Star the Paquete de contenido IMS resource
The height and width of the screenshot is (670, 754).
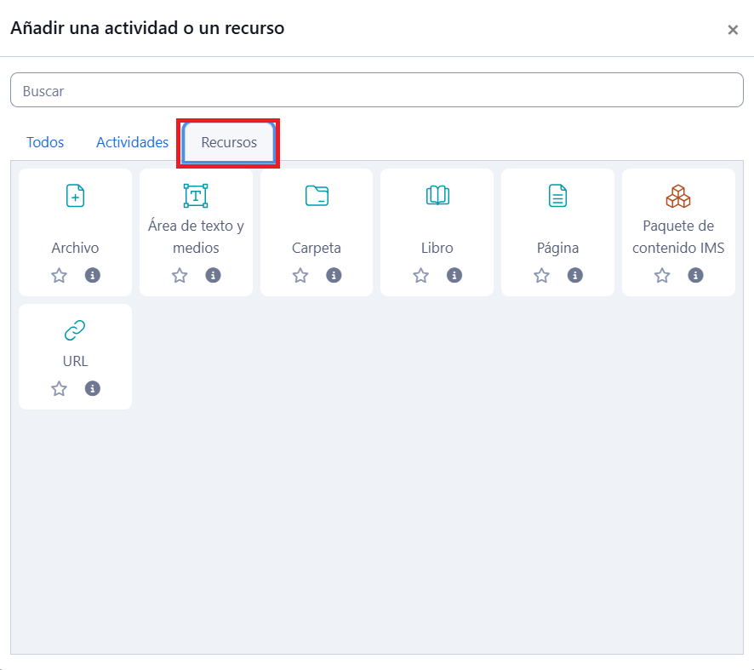(x=662, y=275)
